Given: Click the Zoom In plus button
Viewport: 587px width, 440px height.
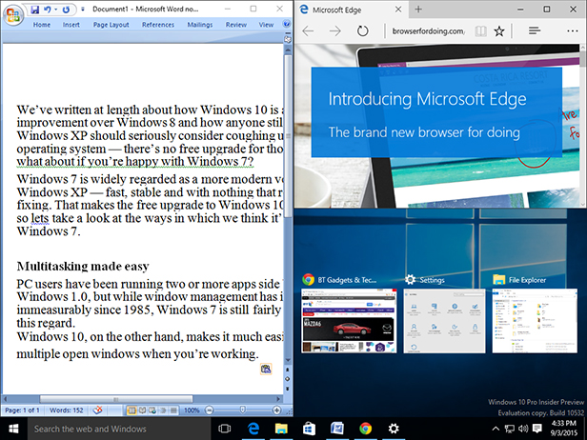Looking at the screenshot, I should coord(276,410).
